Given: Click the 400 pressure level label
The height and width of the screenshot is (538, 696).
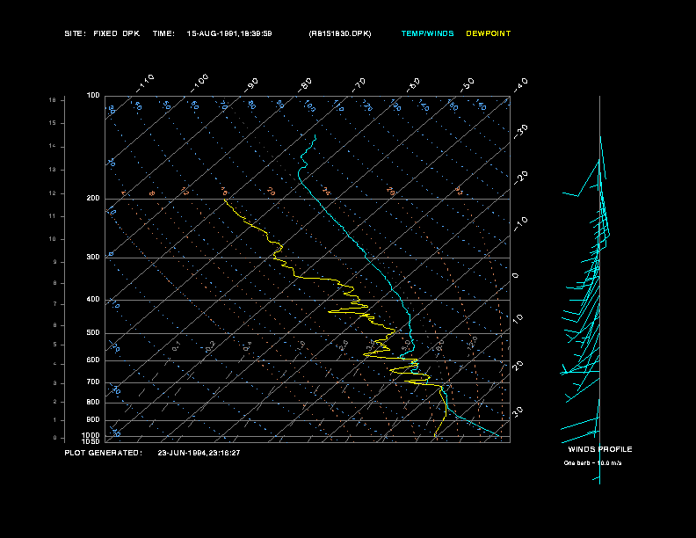Looking at the screenshot, I should 93,299.
